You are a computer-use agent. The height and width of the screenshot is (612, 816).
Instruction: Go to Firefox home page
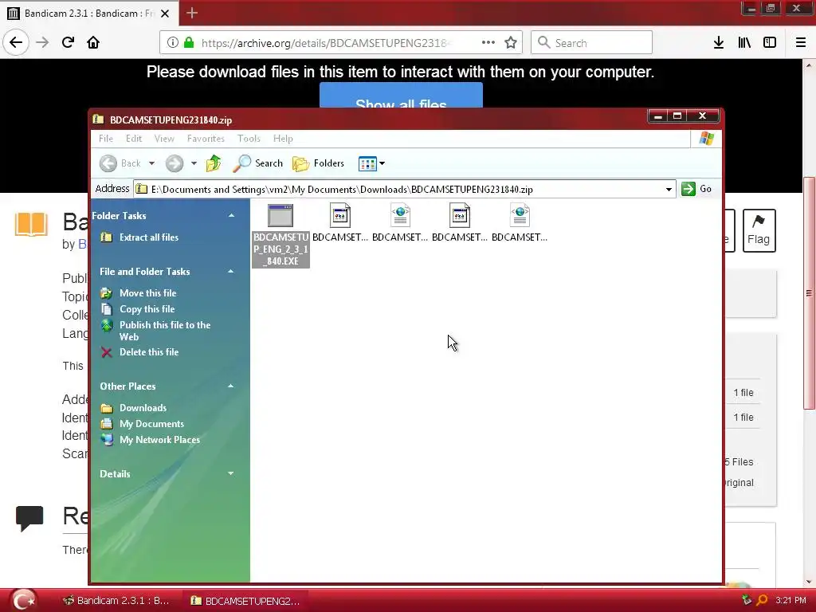pyautogui.click(x=93, y=43)
